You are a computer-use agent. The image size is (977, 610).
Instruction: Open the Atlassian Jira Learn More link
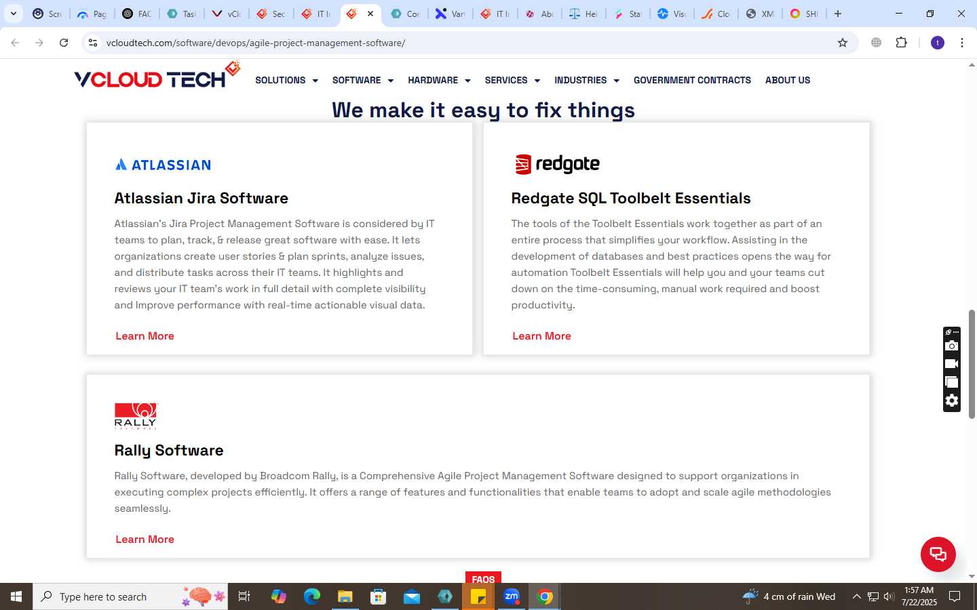[x=145, y=336]
